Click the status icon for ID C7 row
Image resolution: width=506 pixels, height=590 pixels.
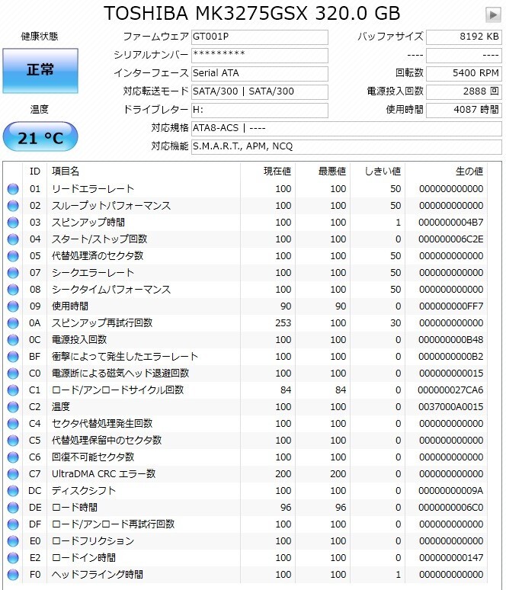[x=13, y=474]
